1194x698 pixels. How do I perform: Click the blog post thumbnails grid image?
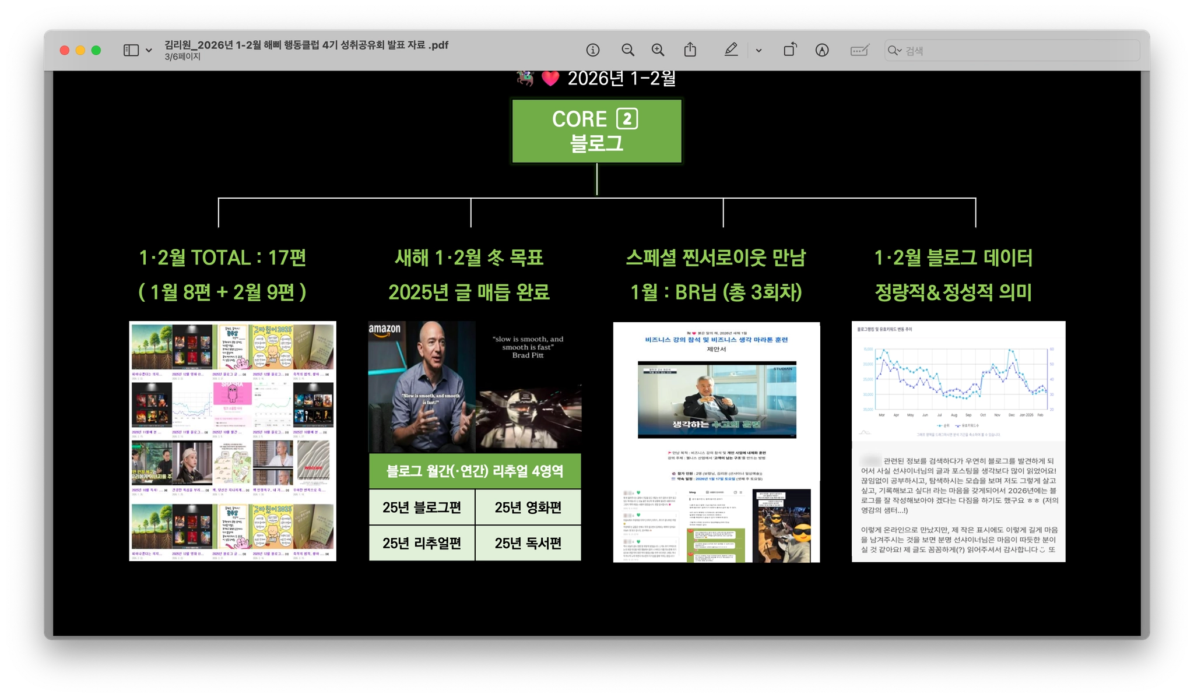tap(232, 441)
